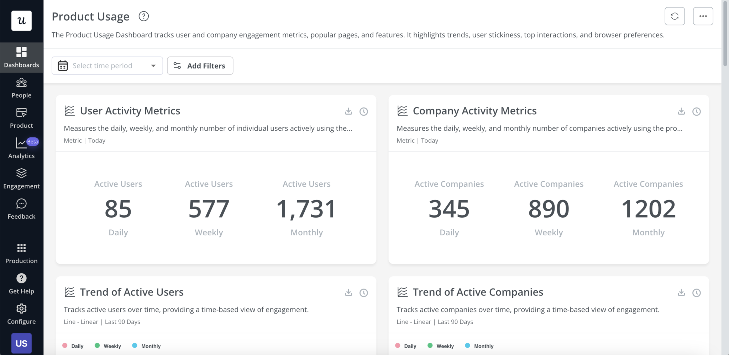Image resolution: width=729 pixels, height=355 pixels.
Task: Download the User Activity Metrics data
Action: [x=348, y=111]
